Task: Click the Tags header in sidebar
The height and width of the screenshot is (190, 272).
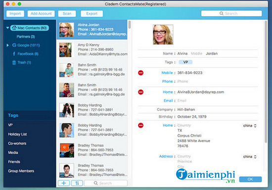Action: coord(13,115)
